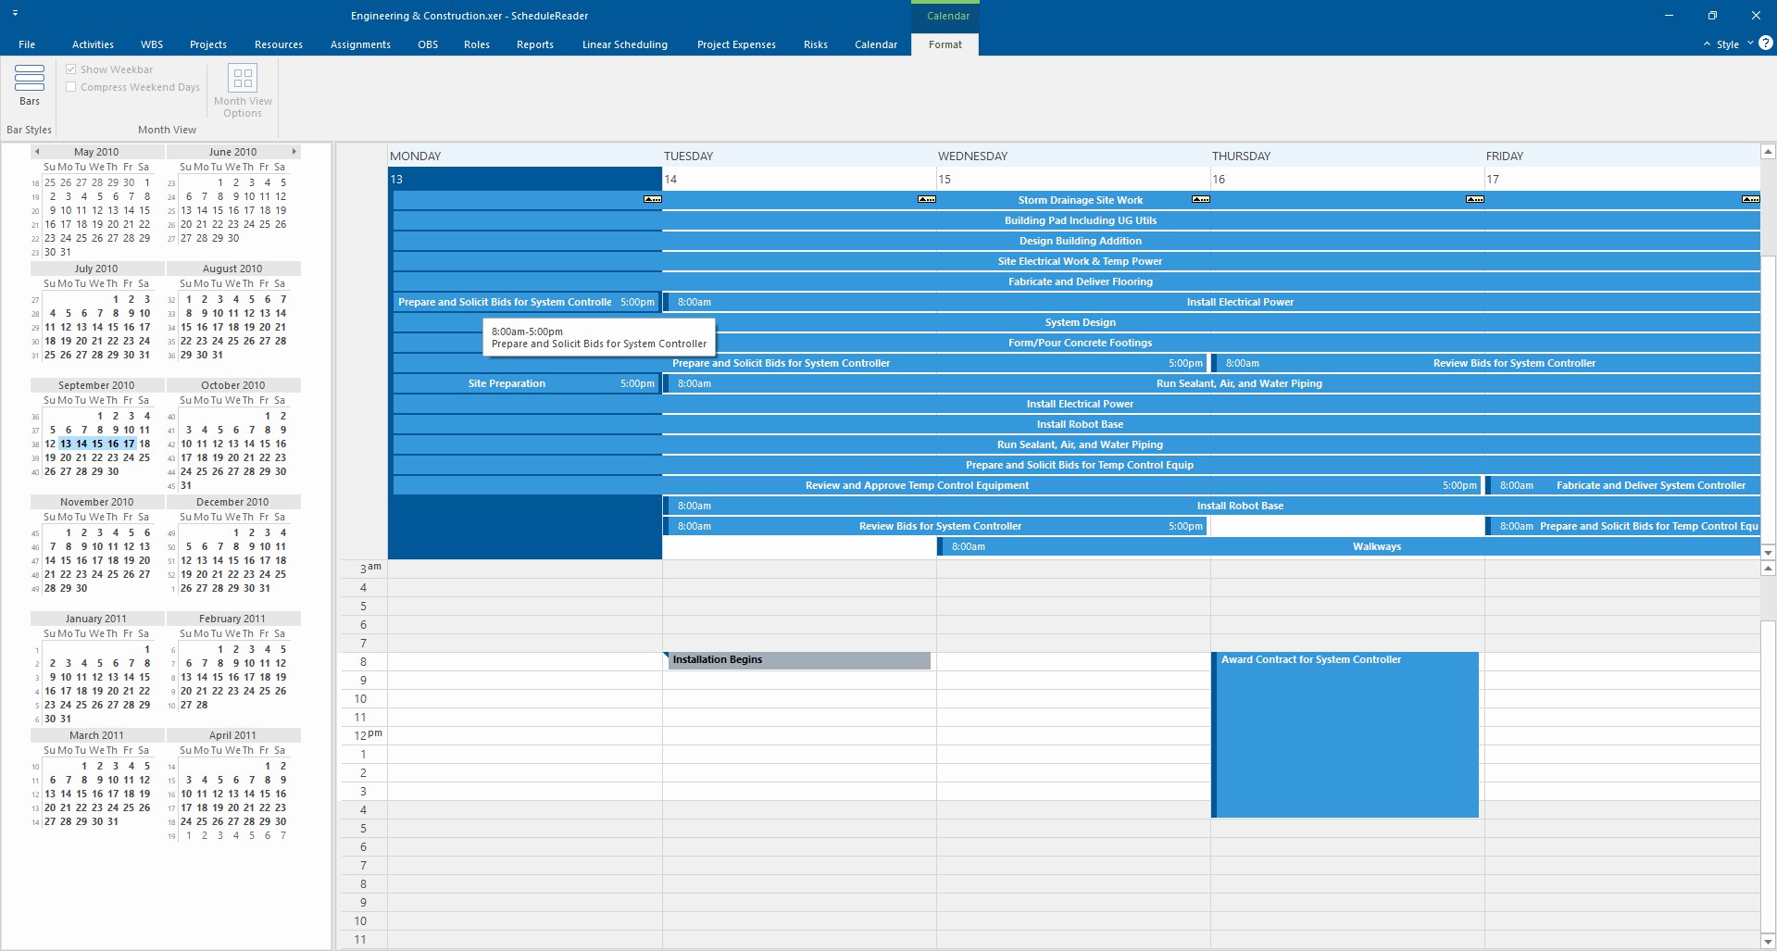The image size is (1777, 951).
Task: Open Month View Options
Action: [x=243, y=91]
